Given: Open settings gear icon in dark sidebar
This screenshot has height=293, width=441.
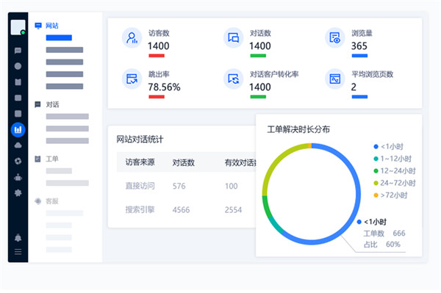Looking at the screenshot, I should [x=18, y=192].
